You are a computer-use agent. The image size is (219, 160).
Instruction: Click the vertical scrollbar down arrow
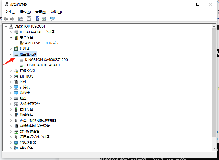coord(214,148)
